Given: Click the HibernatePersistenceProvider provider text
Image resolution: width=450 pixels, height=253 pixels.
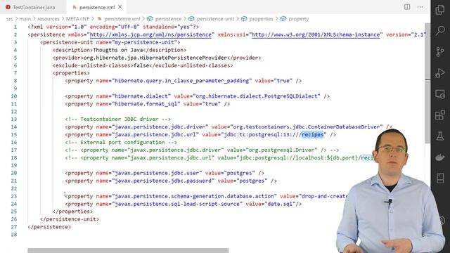Looking at the screenshot, I should coord(155,58).
